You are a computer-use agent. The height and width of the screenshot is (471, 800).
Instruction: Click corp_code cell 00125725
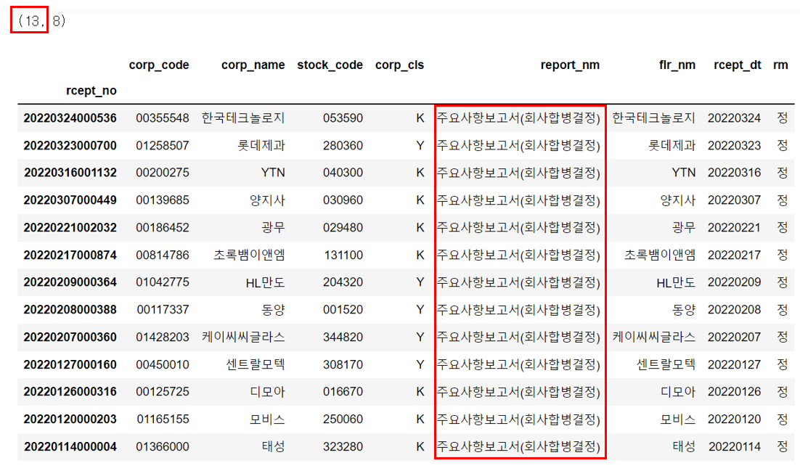point(162,392)
